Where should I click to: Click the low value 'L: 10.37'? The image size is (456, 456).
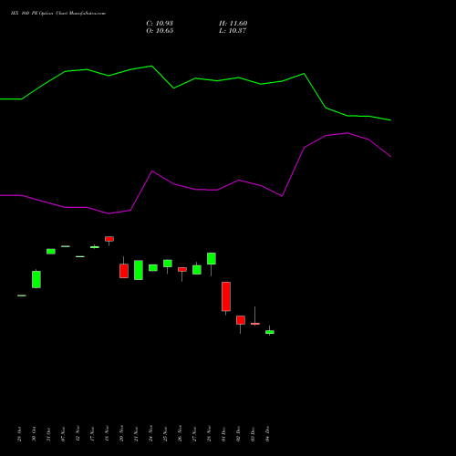pos(233,31)
